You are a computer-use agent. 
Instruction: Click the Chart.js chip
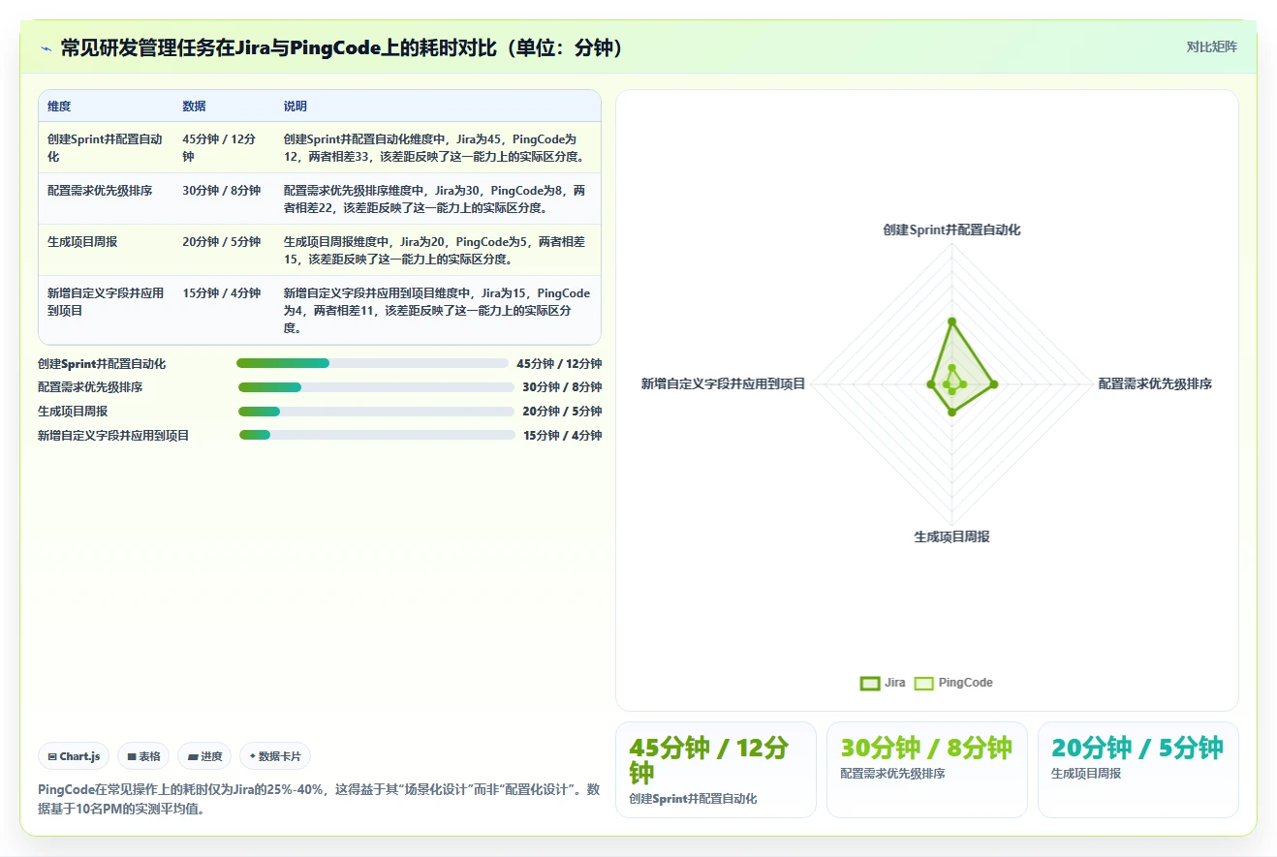[x=75, y=756]
